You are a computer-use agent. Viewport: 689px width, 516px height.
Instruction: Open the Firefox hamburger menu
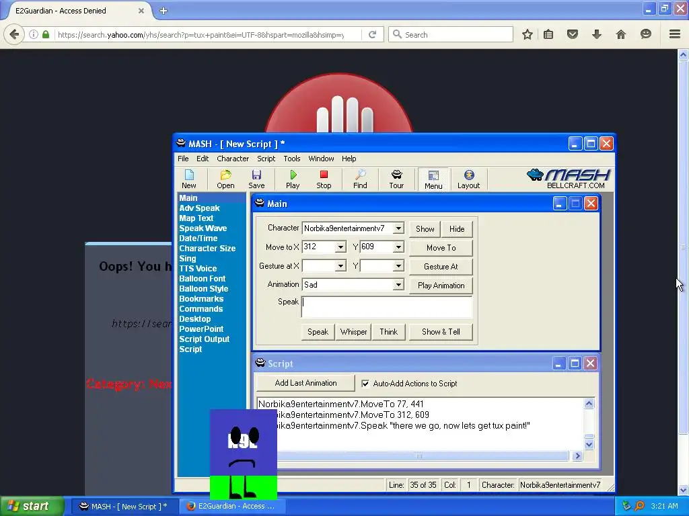pos(675,34)
